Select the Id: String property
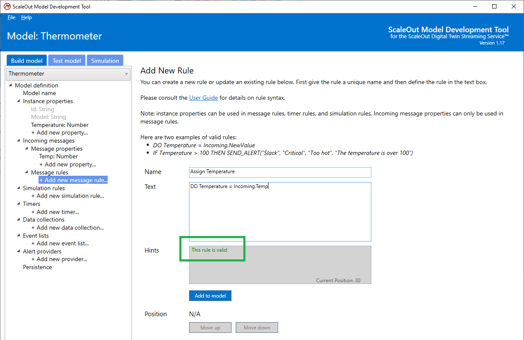 pos(42,109)
